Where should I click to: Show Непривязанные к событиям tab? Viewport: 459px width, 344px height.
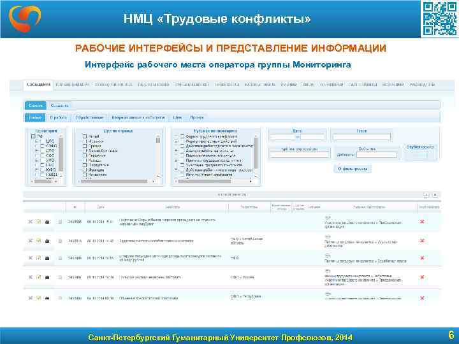click(138, 118)
